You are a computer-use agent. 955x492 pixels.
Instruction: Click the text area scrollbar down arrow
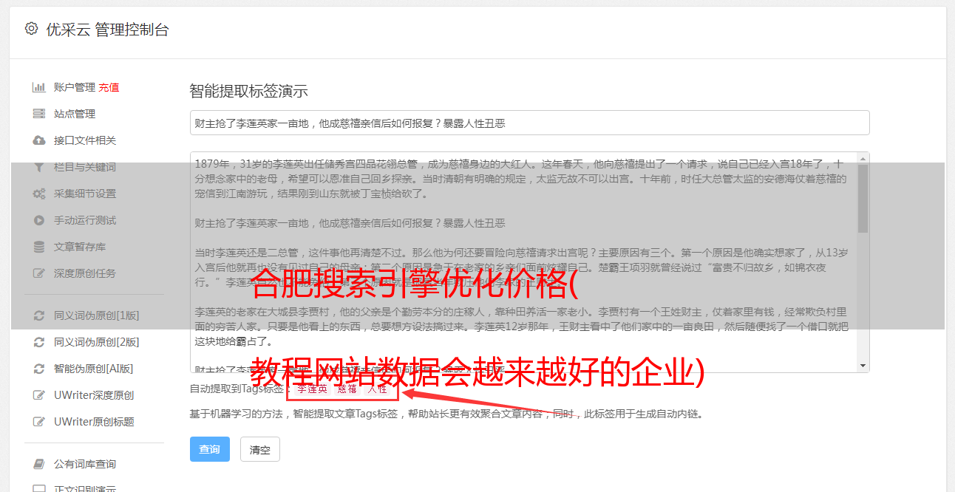point(863,366)
